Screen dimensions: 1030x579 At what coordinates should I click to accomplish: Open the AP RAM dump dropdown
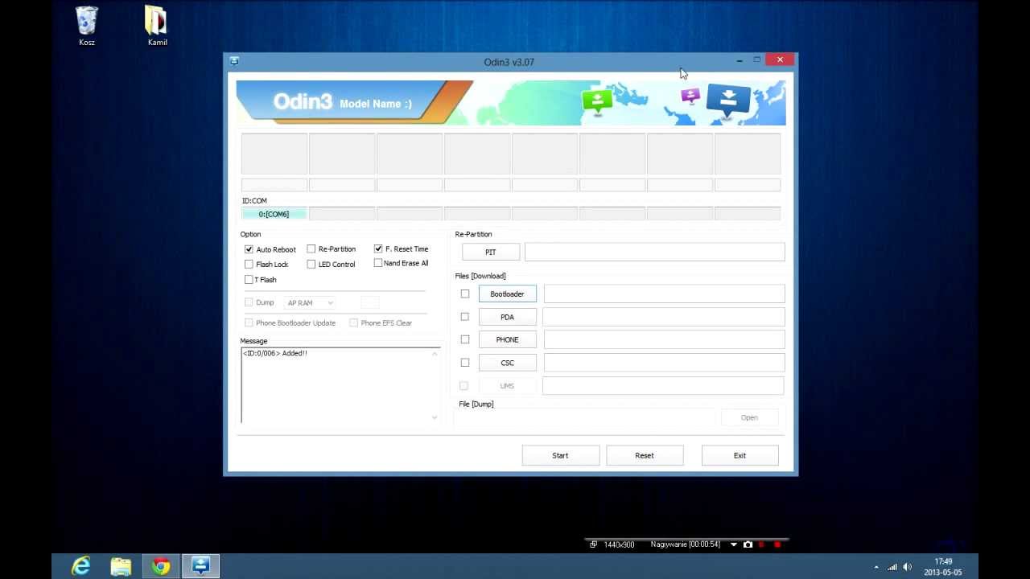pos(310,302)
